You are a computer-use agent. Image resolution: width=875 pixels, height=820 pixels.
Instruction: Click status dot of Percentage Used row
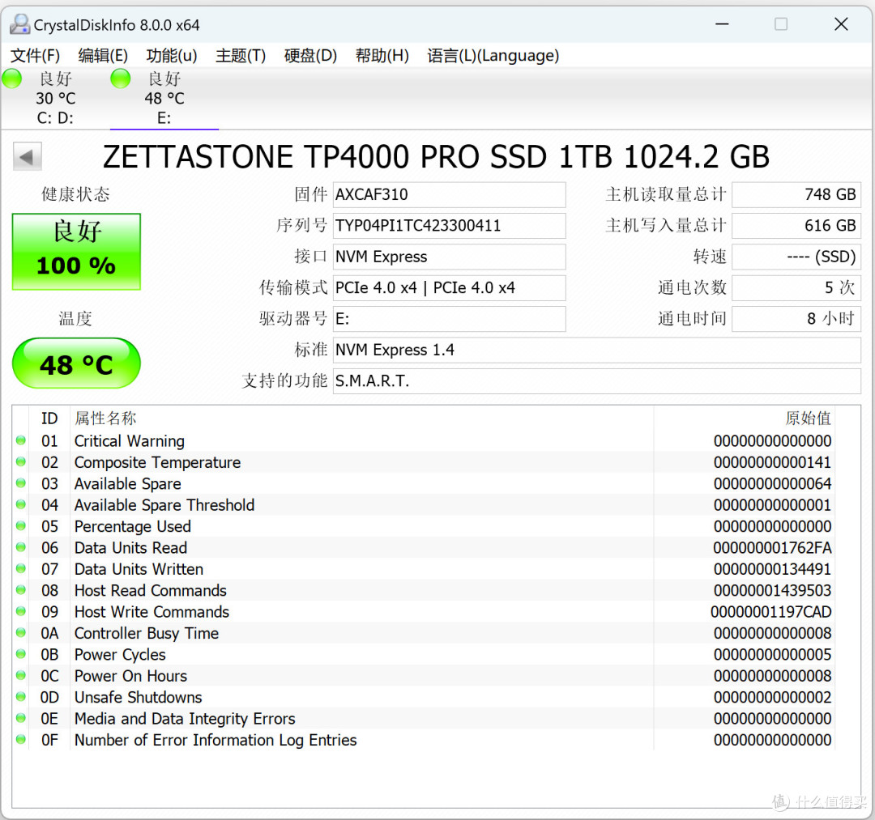coord(21,525)
